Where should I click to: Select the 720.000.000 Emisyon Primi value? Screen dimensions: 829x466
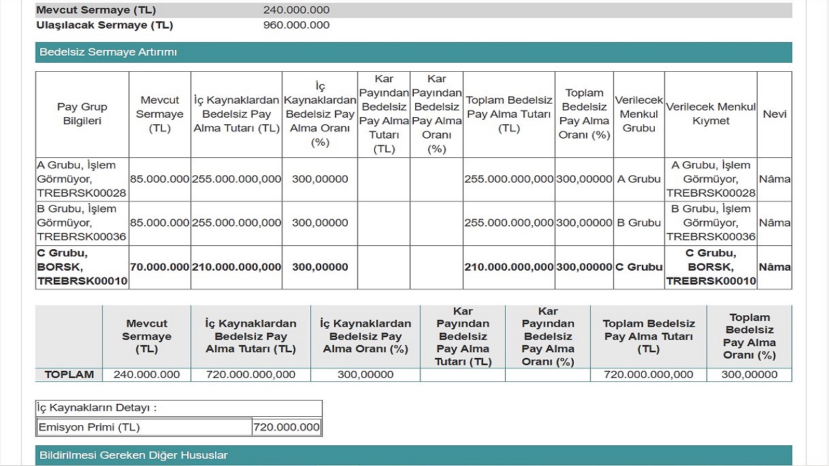(286, 427)
